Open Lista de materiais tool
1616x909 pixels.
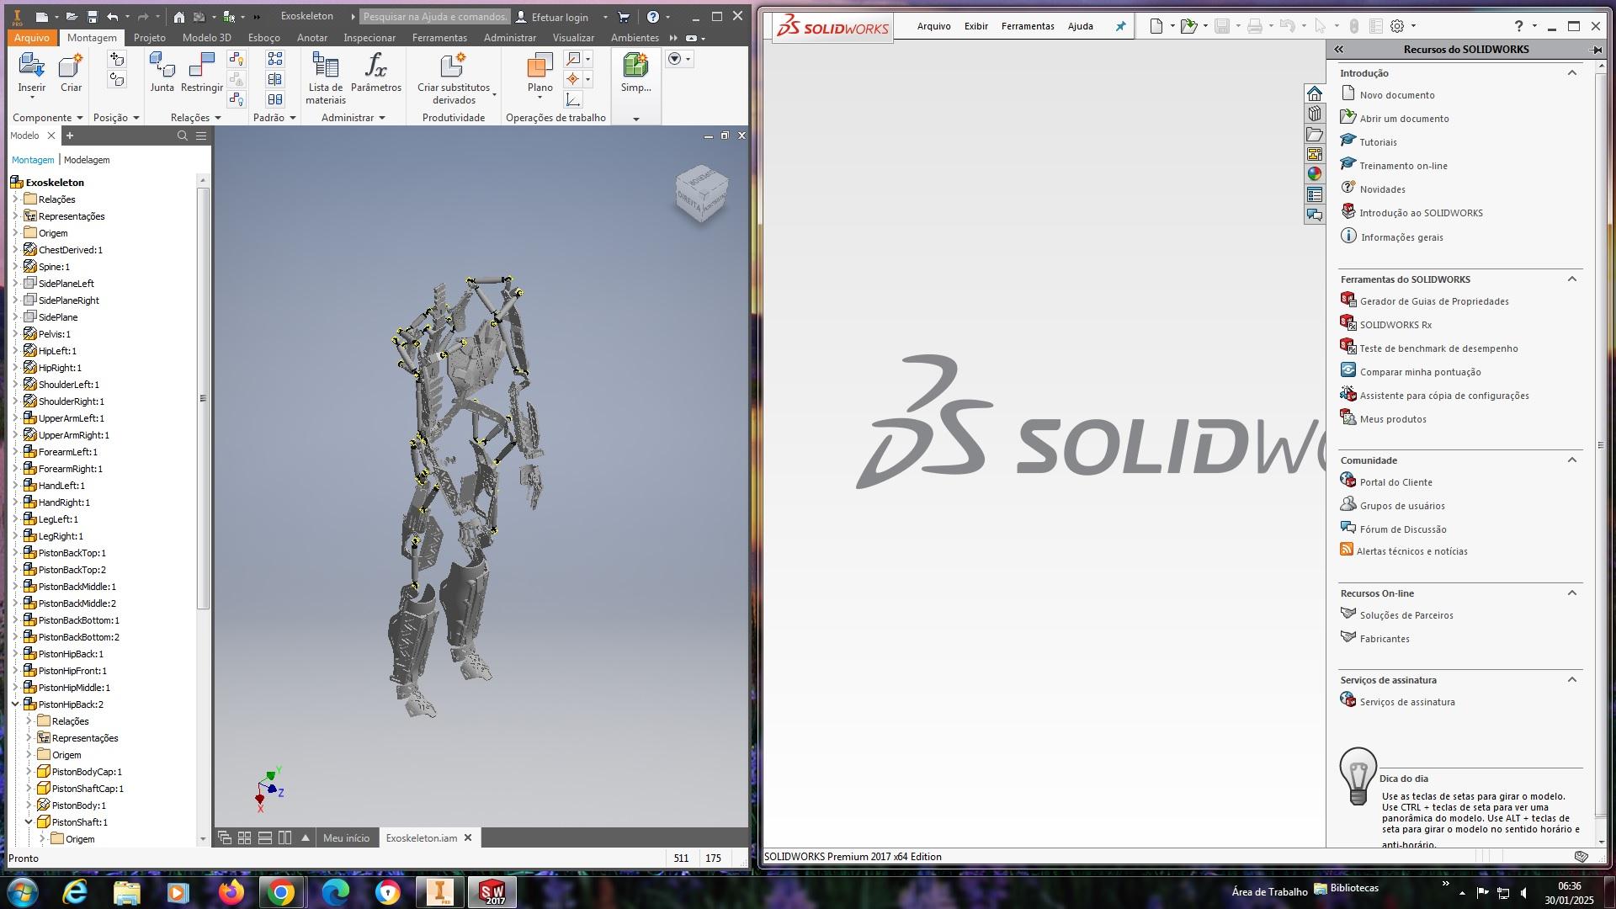point(325,66)
